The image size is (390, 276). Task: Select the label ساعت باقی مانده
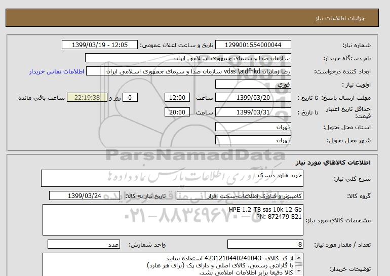coord(42,98)
